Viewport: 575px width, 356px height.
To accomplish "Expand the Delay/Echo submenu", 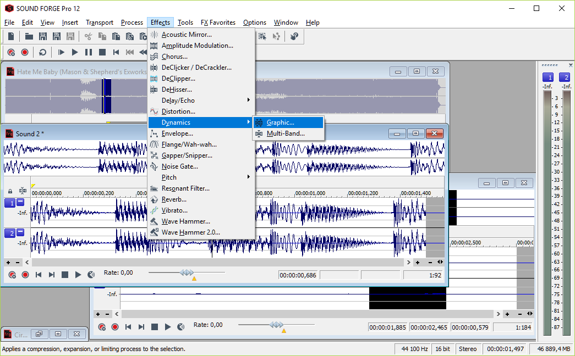I will 201,101.
